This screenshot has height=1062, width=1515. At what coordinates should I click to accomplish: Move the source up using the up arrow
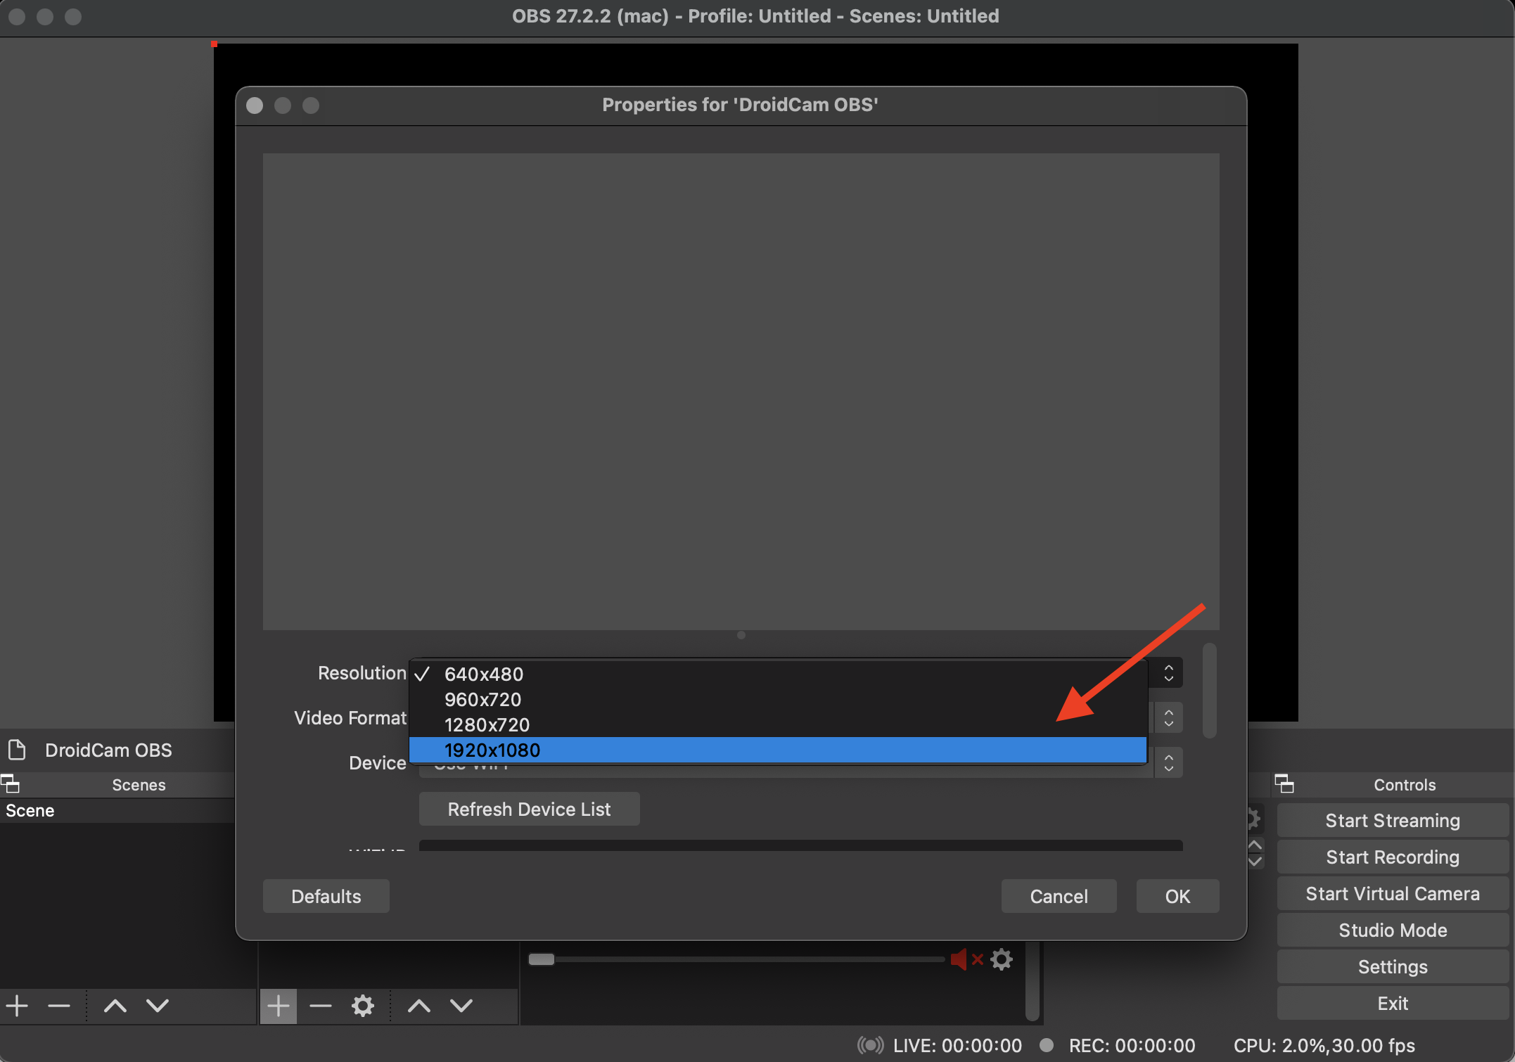coord(418,1005)
